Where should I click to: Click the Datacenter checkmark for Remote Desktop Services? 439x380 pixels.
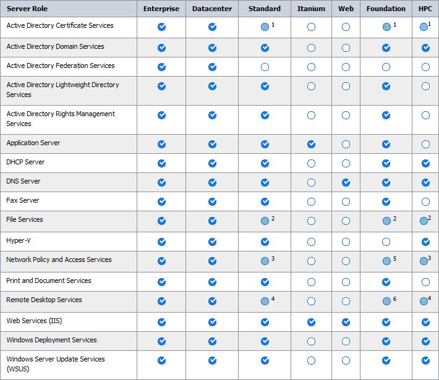tap(212, 302)
